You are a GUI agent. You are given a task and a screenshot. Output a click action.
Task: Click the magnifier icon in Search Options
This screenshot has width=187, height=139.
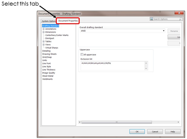point(181,19)
